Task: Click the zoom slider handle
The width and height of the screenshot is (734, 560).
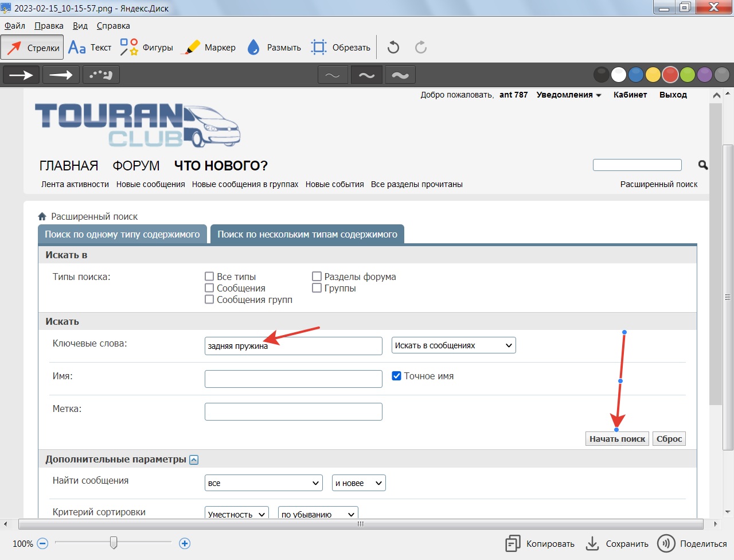Action: pos(114,542)
